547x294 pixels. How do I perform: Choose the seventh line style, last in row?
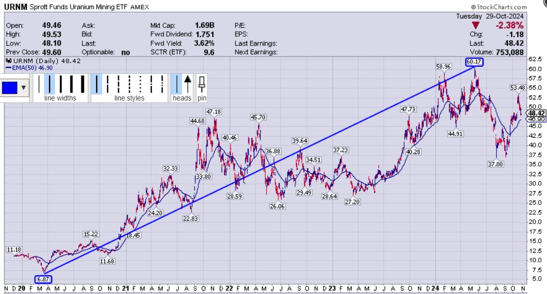pyautogui.click(x=163, y=84)
